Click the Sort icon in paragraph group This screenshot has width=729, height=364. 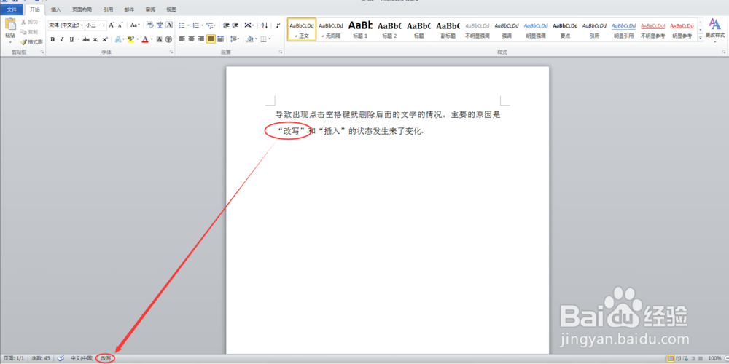point(264,25)
